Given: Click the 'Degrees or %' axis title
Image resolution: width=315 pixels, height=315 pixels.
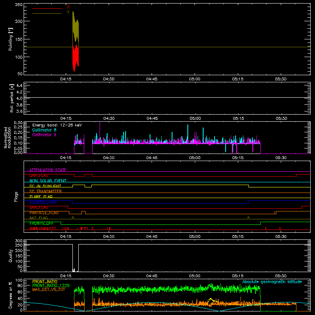Looking at the screenshot, I should (10, 295).
